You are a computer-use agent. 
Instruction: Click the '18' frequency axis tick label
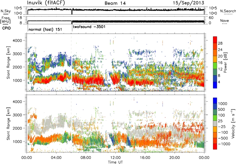pos(20,18)
